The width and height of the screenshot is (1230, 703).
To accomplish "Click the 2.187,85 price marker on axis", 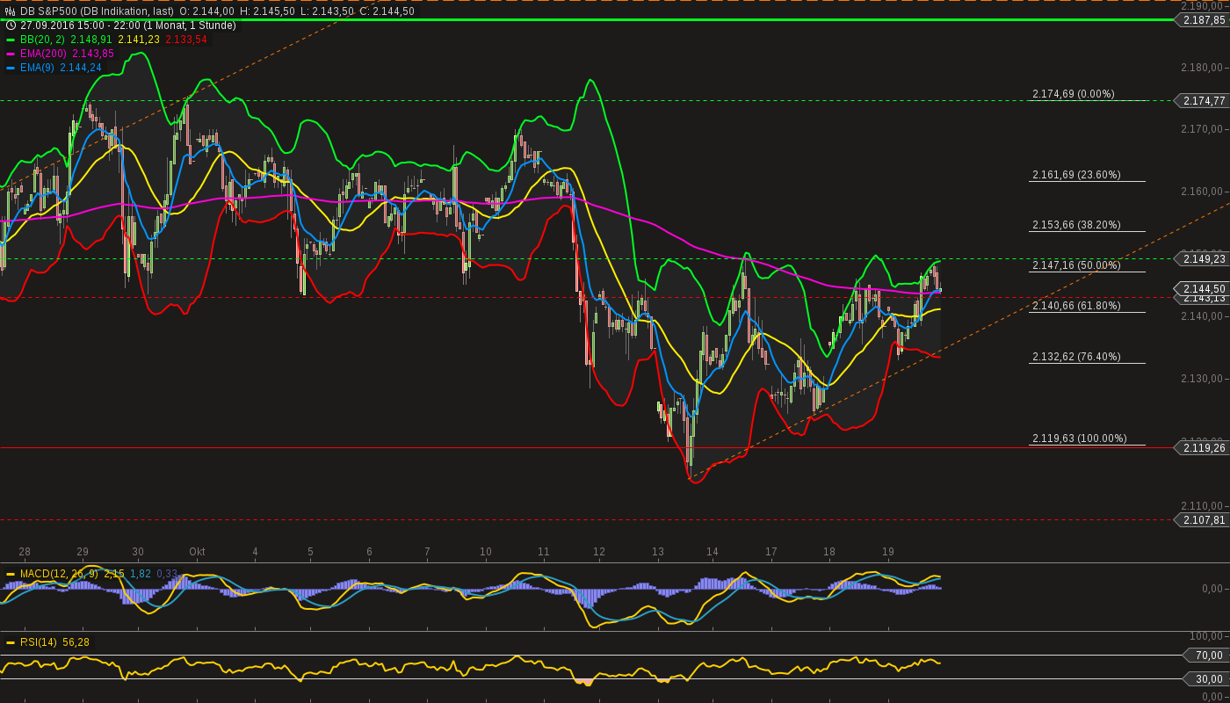I will click(x=1202, y=20).
